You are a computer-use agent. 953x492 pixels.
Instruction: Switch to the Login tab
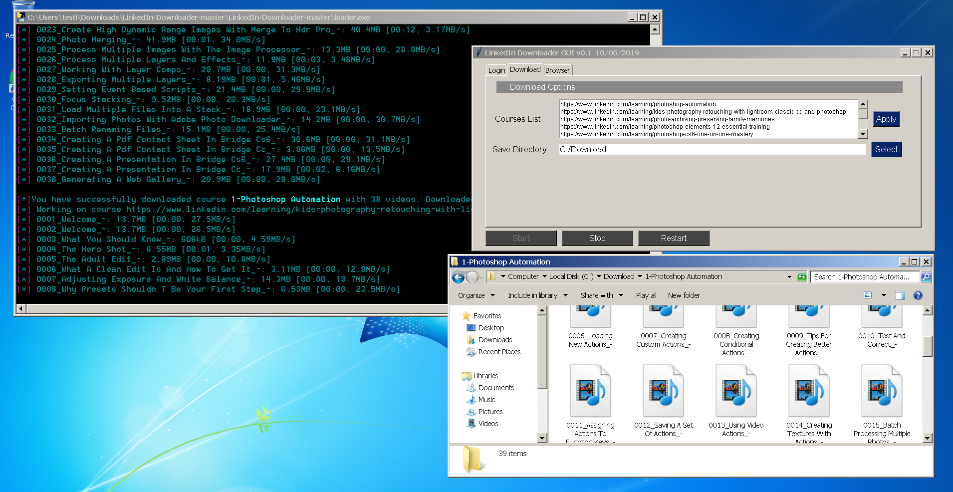[496, 70]
